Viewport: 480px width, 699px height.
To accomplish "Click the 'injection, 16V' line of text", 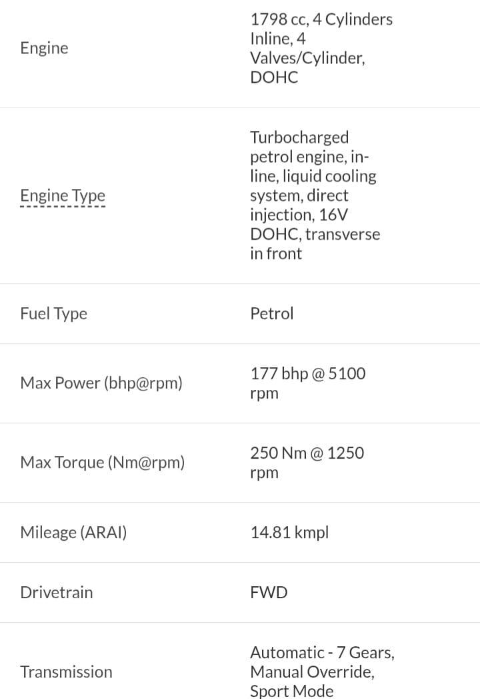I will coord(299,215).
